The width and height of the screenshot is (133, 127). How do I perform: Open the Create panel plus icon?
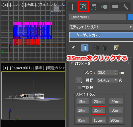point(72,7)
